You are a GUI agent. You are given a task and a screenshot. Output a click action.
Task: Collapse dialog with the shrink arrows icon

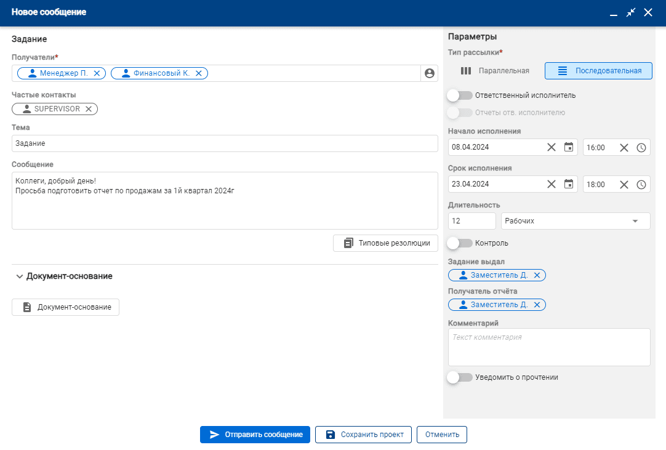click(x=630, y=12)
